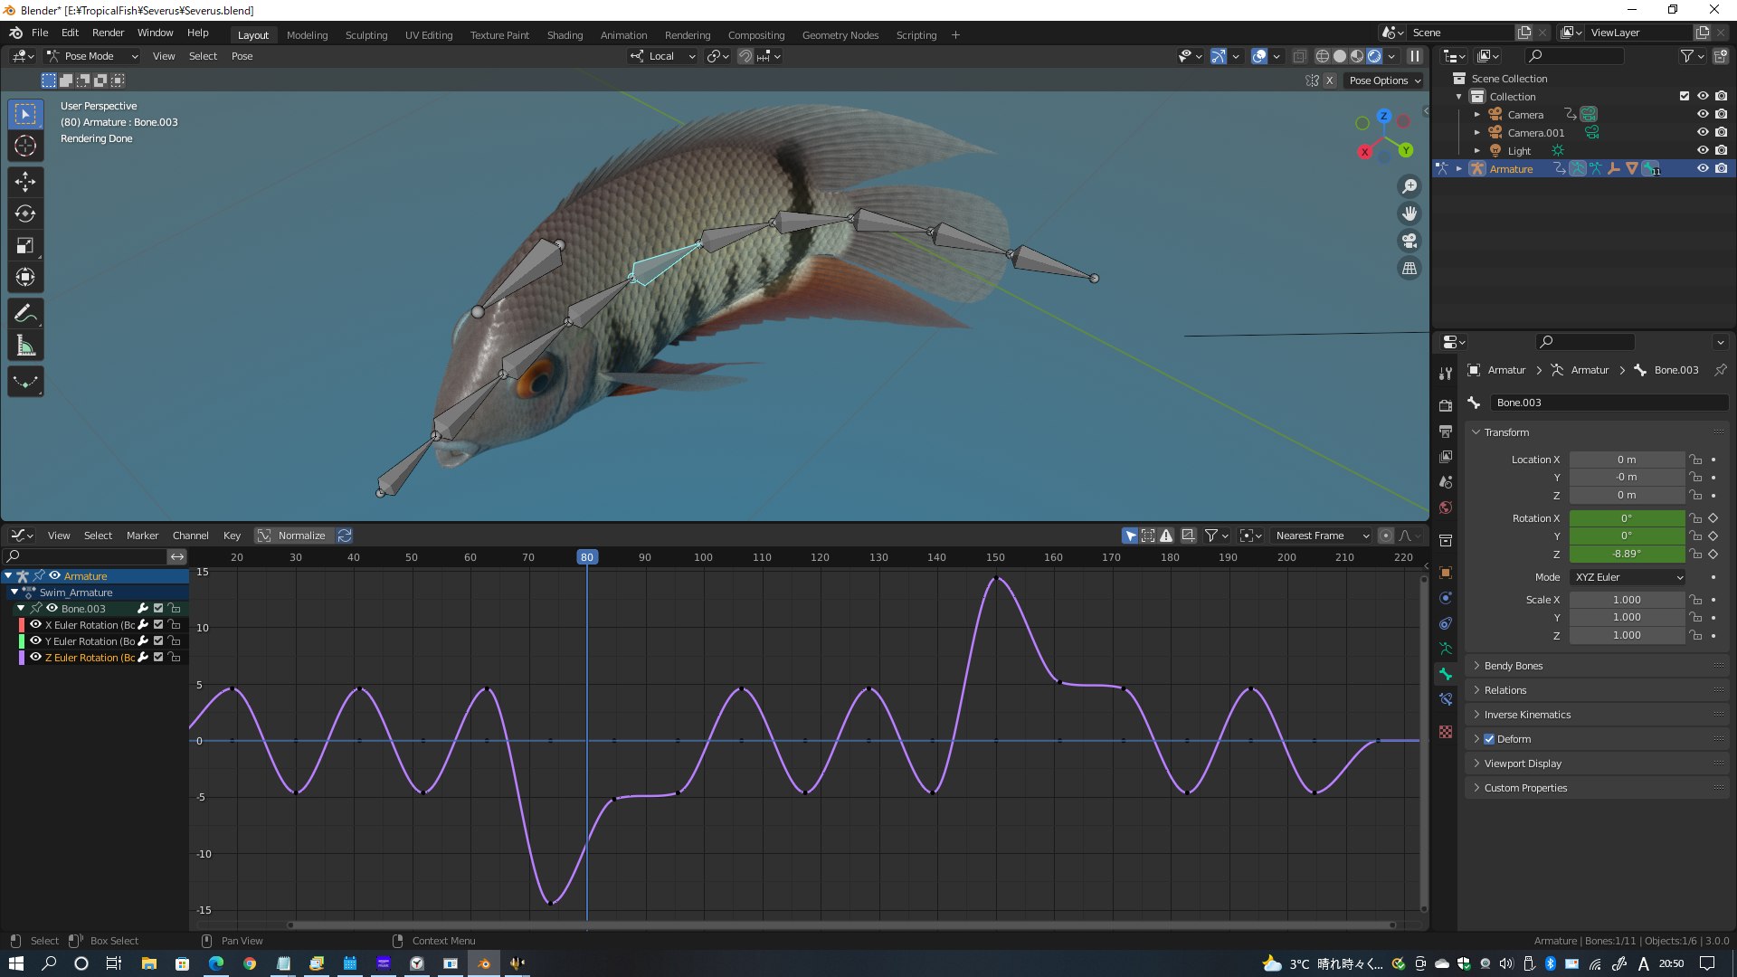The width and height of the screenshot is (1737, 977).
Task: Open the XYZ Euler rotation mode dropdown
Action: coord(1628,577)
